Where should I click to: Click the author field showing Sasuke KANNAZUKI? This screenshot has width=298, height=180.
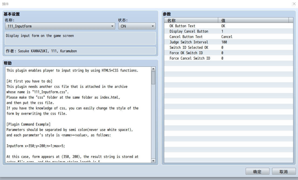pos(80,51)
